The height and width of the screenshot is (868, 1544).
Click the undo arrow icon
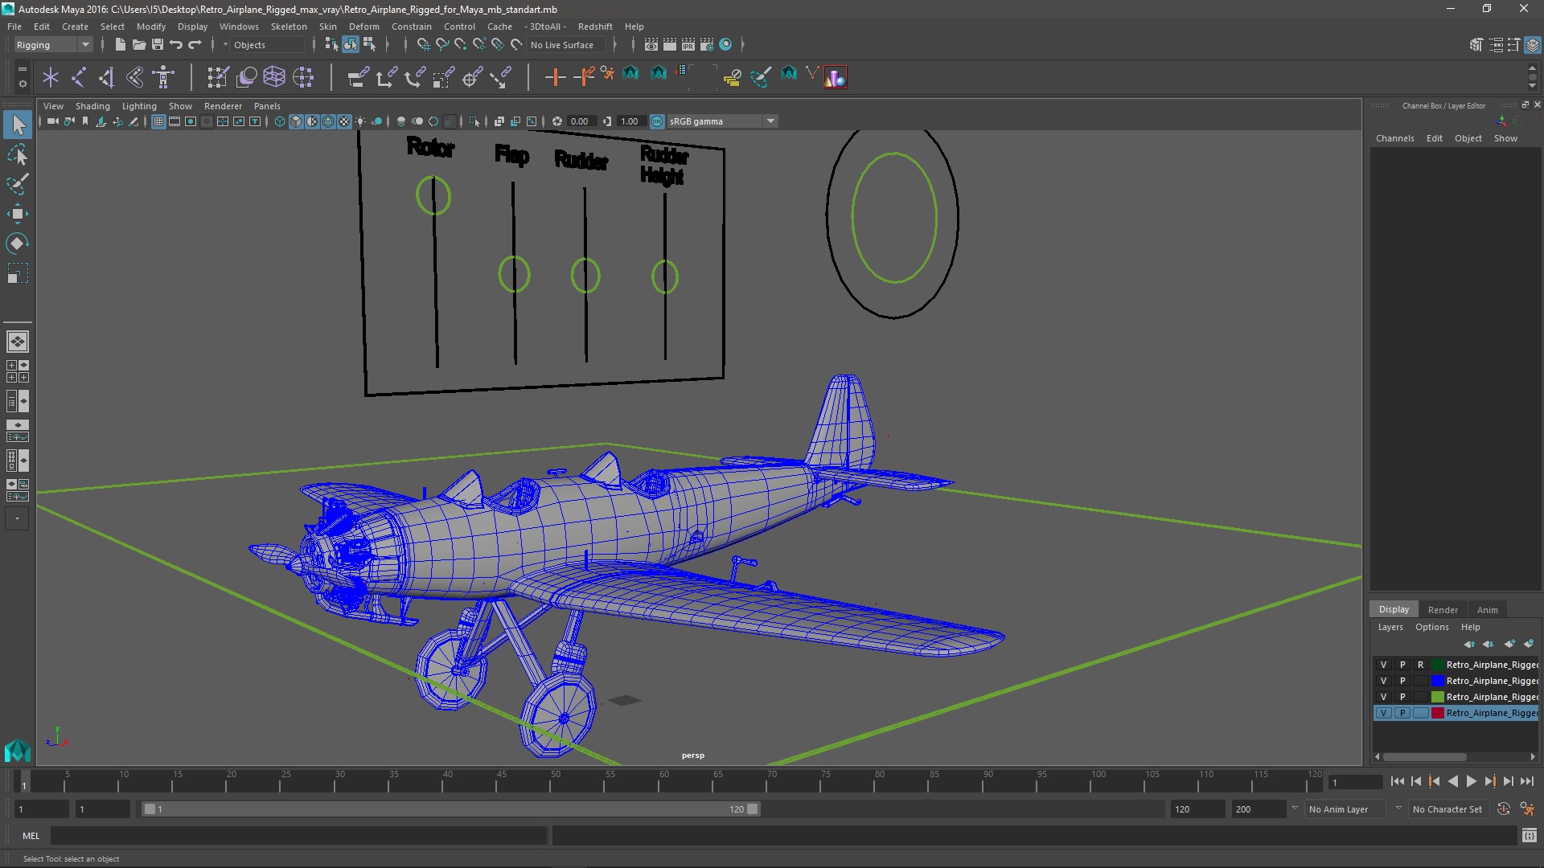point(176,45)
